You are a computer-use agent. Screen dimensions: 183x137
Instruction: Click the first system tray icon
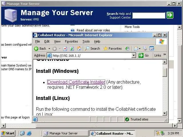pyautogui.click(x=158, y=133)
